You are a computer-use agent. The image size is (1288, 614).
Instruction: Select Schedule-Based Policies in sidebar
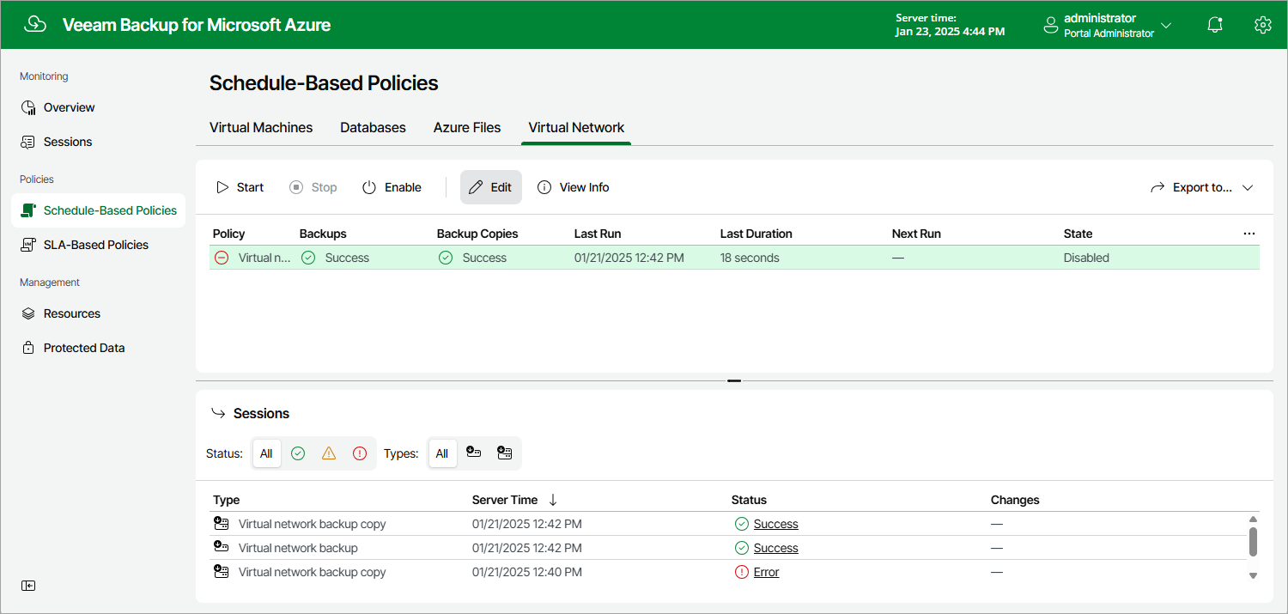click(98, 210)
